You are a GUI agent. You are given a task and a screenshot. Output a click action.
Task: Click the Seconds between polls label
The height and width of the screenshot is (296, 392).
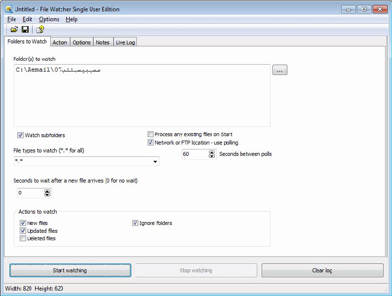(x=245, y=154)
